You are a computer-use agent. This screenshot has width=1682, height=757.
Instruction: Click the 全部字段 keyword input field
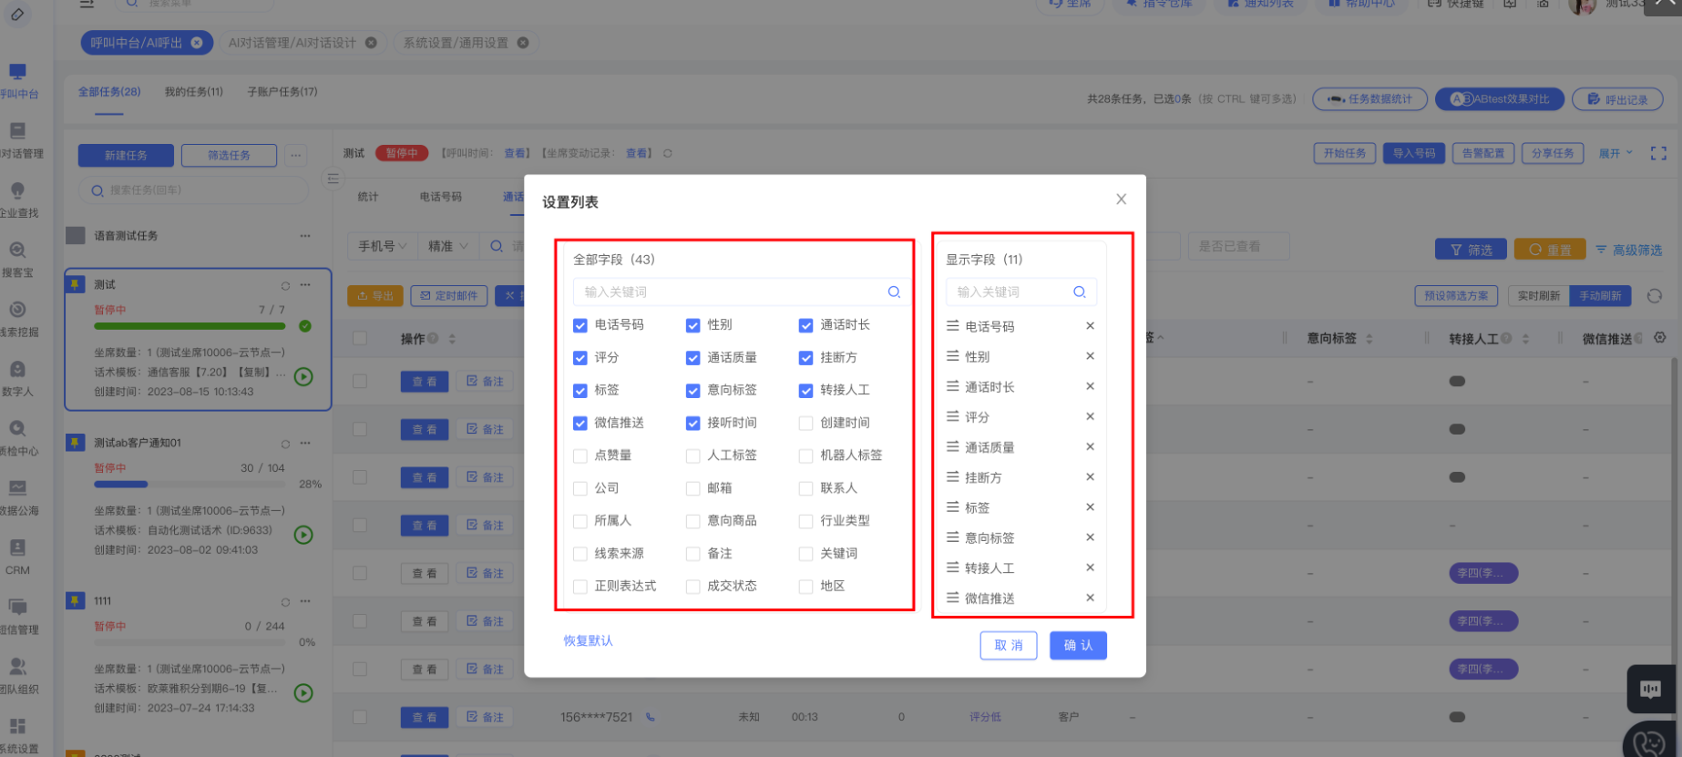729,292
